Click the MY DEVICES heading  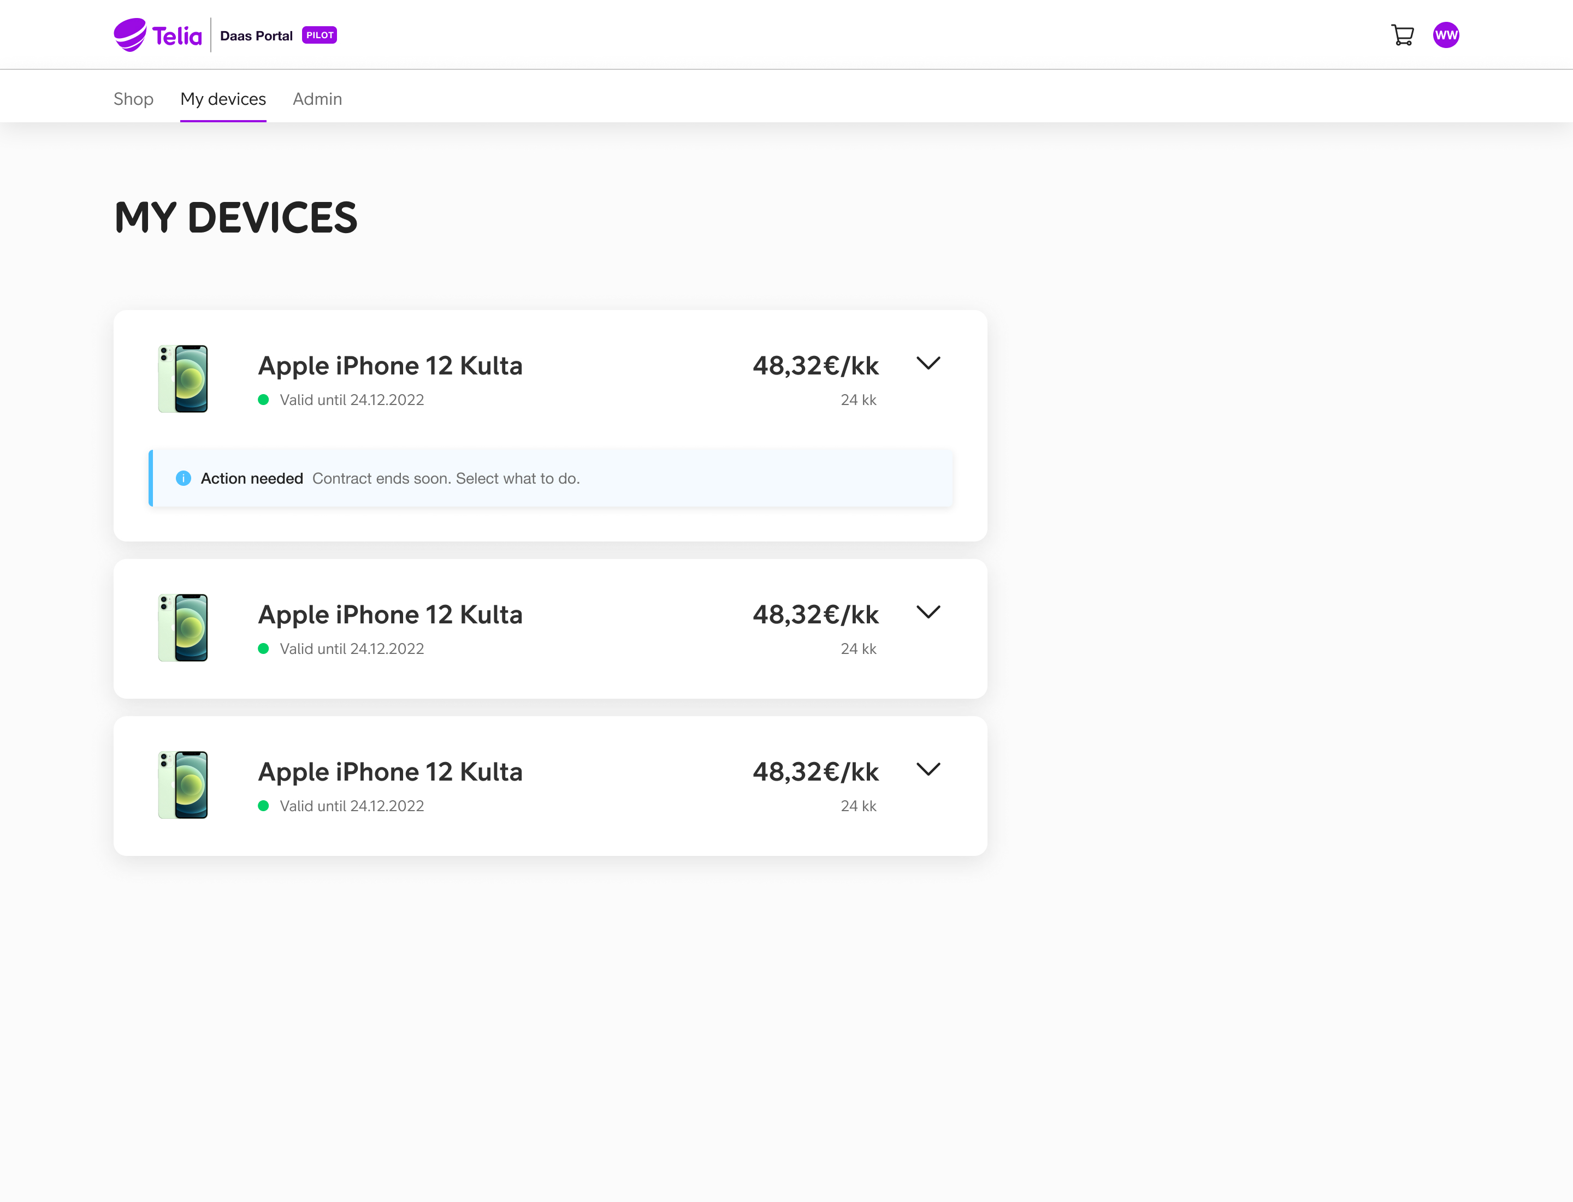pos(235,217)
